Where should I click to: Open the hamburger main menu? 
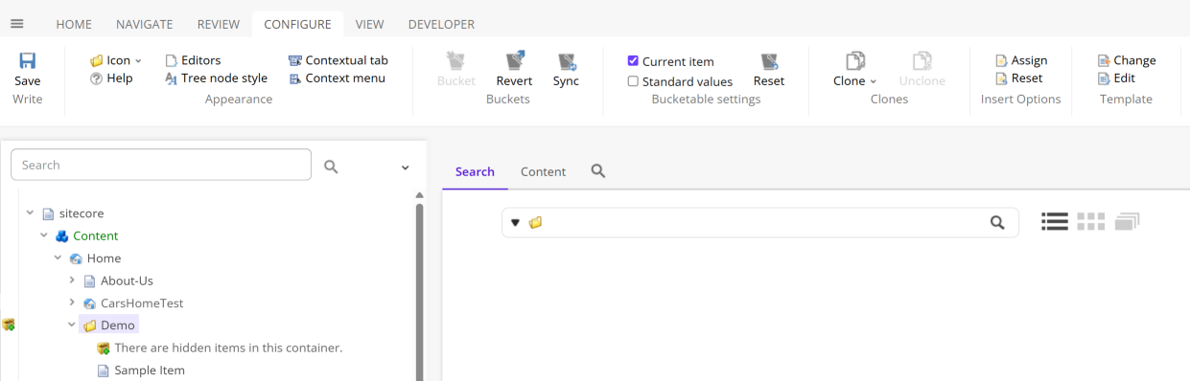tap(17, 24)
